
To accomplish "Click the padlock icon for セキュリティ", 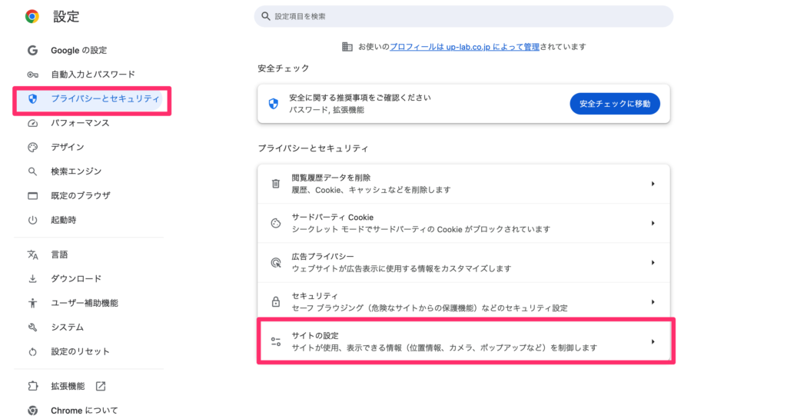I will pos(276,302).
